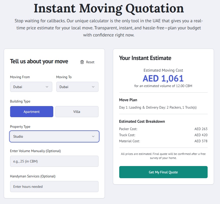220x204 pixels.
Task: Click the Tell us about your move heading
Action: tap(39, 61)
